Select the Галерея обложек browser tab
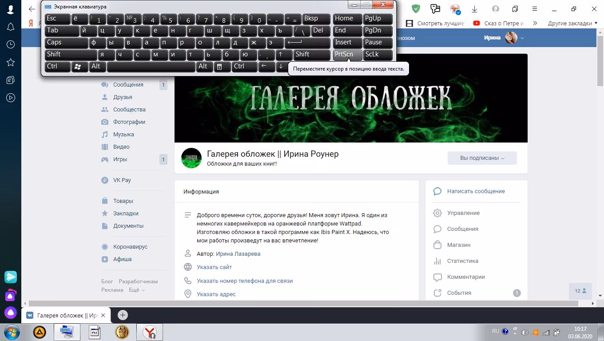Viewport: 604px width, 341px height. [66, 315]
